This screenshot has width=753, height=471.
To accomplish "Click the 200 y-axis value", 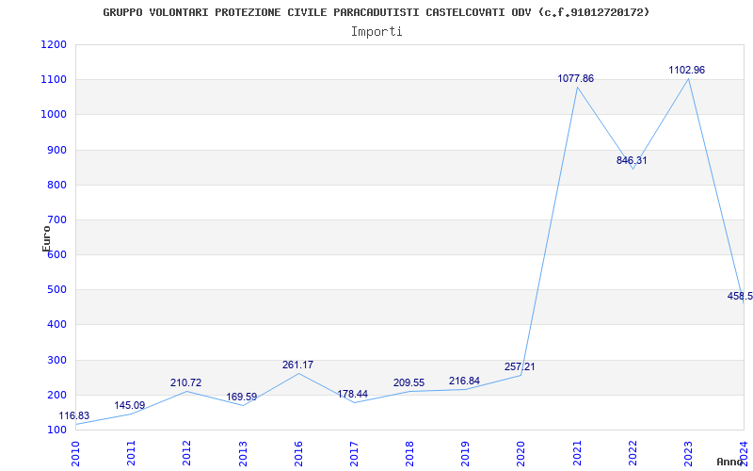I will coord(57,395).
